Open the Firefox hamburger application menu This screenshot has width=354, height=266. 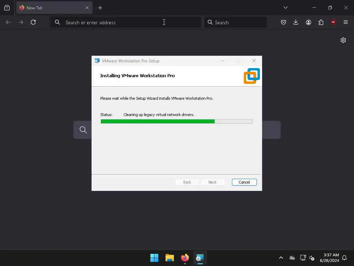pyautogui.click(x=346, y=22)
